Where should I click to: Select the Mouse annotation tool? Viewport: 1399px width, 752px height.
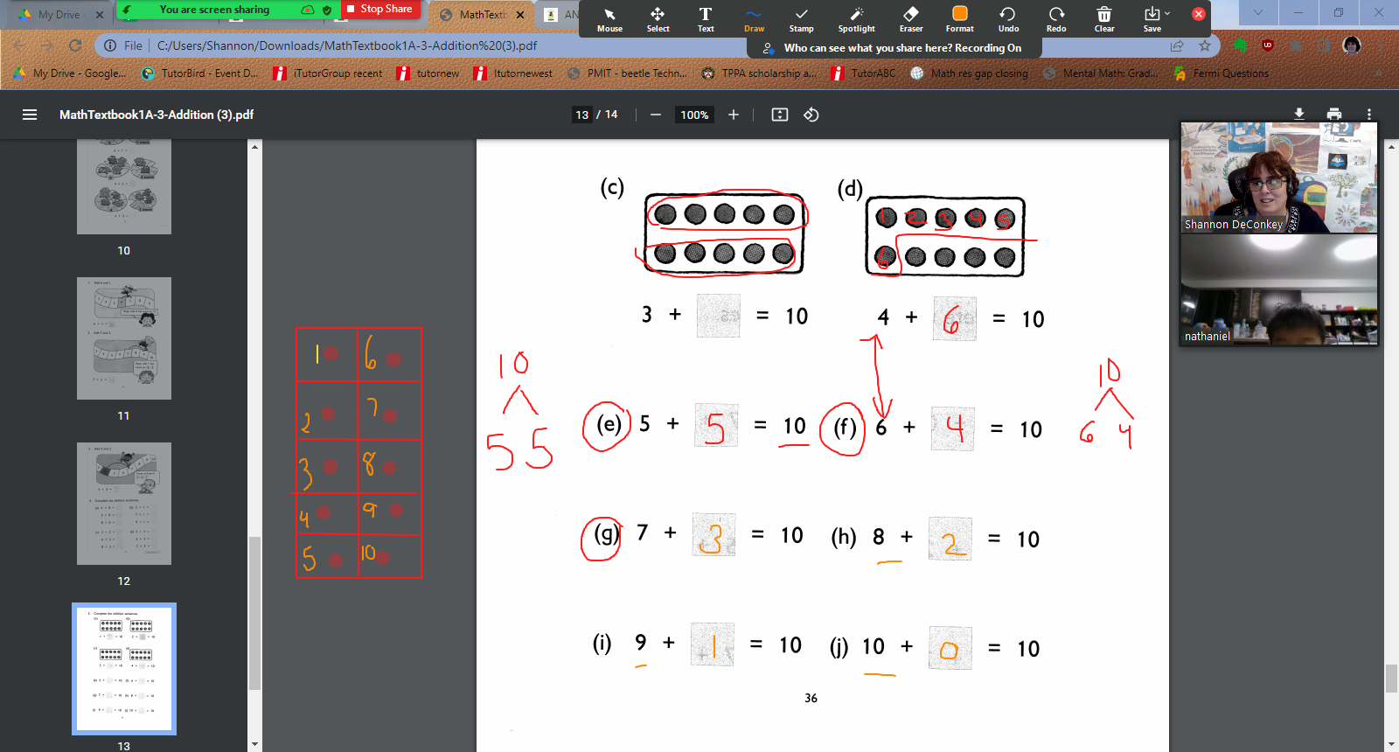(x=609, y=18)
